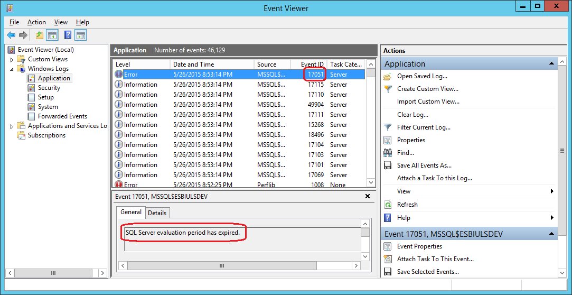The width and height of the screenshot is (572, 295).
Task: Collapse the Windows Logs tree node
Action: [x=12, y=69]
